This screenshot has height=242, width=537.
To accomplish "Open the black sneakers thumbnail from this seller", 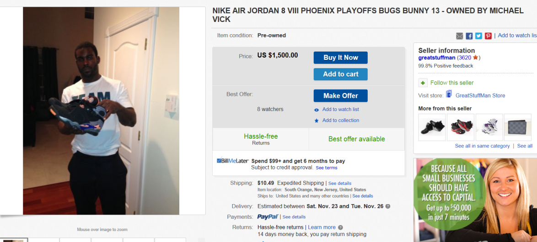I will (432, 127).
